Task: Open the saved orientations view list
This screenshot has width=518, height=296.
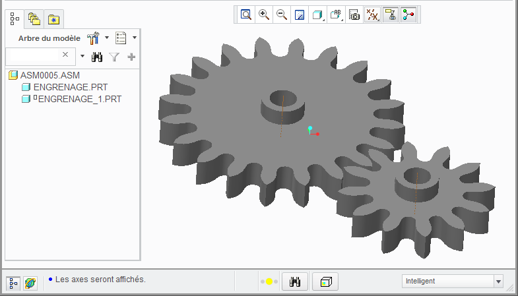Action: pos(336,15)
